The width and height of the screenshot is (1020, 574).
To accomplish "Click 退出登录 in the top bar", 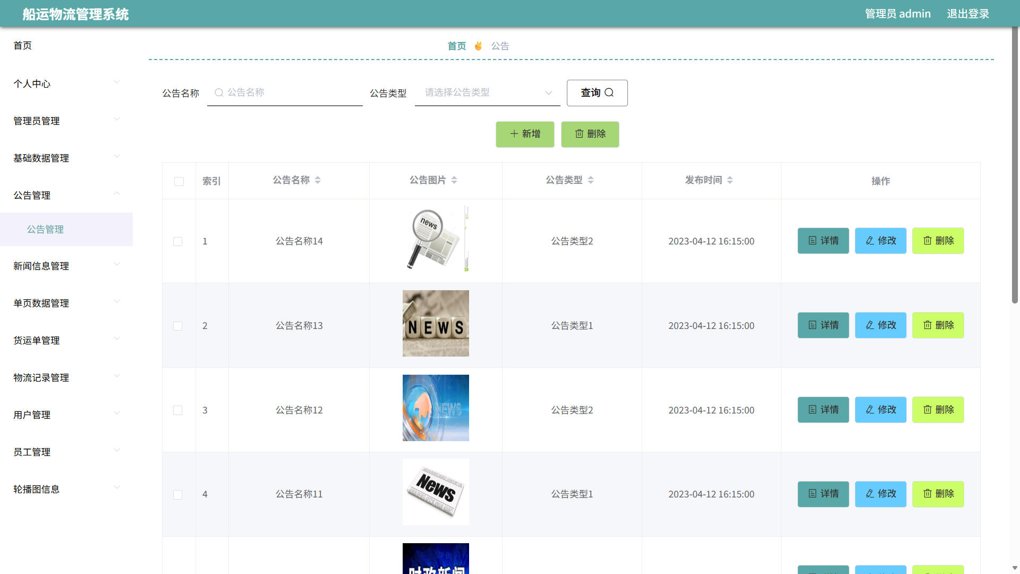I will (x=968, y=14).
